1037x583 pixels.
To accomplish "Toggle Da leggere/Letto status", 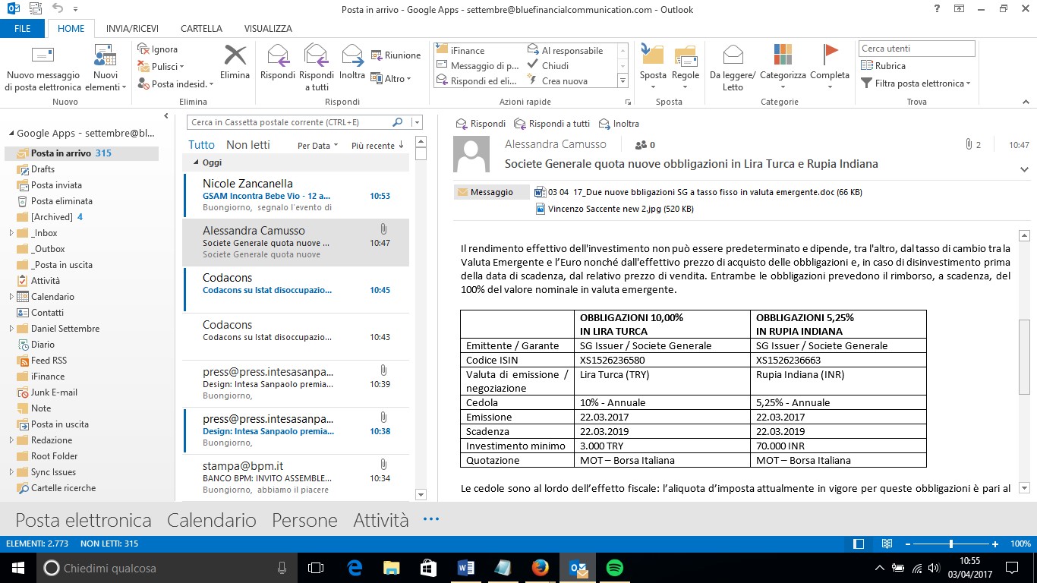I will pos(733,68).
